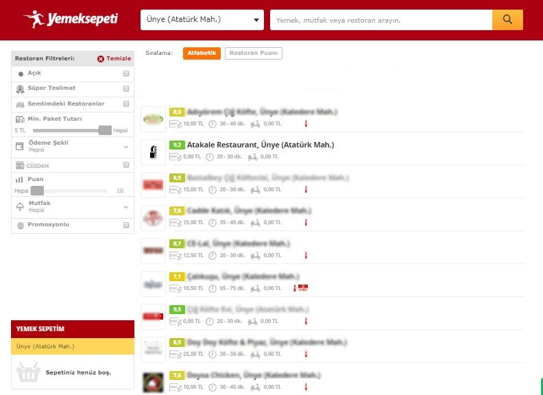The height and width of the screenshot is (395, 543).
Task: Click the Mutfak cloche icon
Action: pyautogui.click(x=20, y=206)
